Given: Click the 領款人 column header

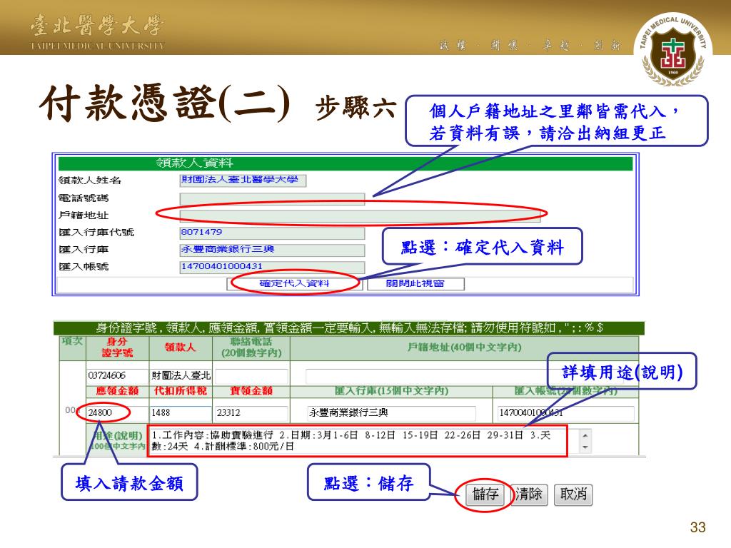Looking at the screenshot, I should (181, 347).
